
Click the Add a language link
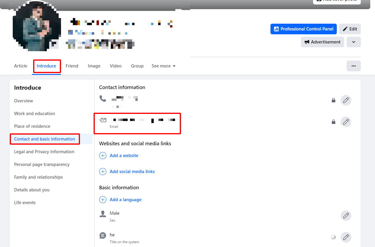[x=126, y=200]
